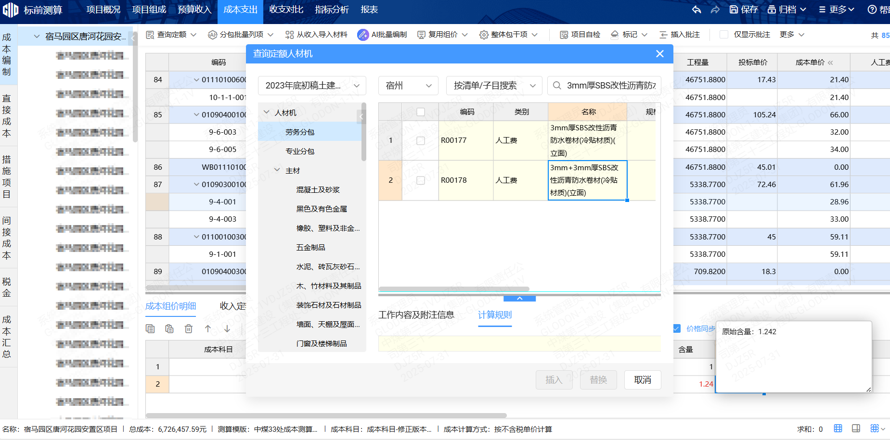Viewport: 890px width, 440px height.
Task: Click the move down arrow icon
Action: (227, 328)
